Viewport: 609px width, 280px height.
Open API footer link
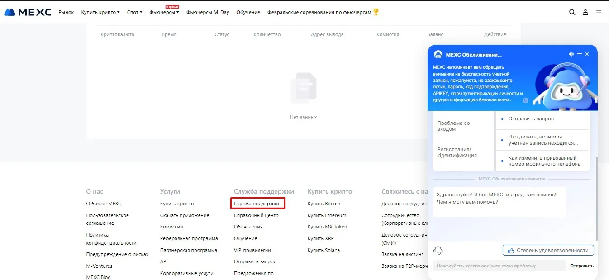164,261
